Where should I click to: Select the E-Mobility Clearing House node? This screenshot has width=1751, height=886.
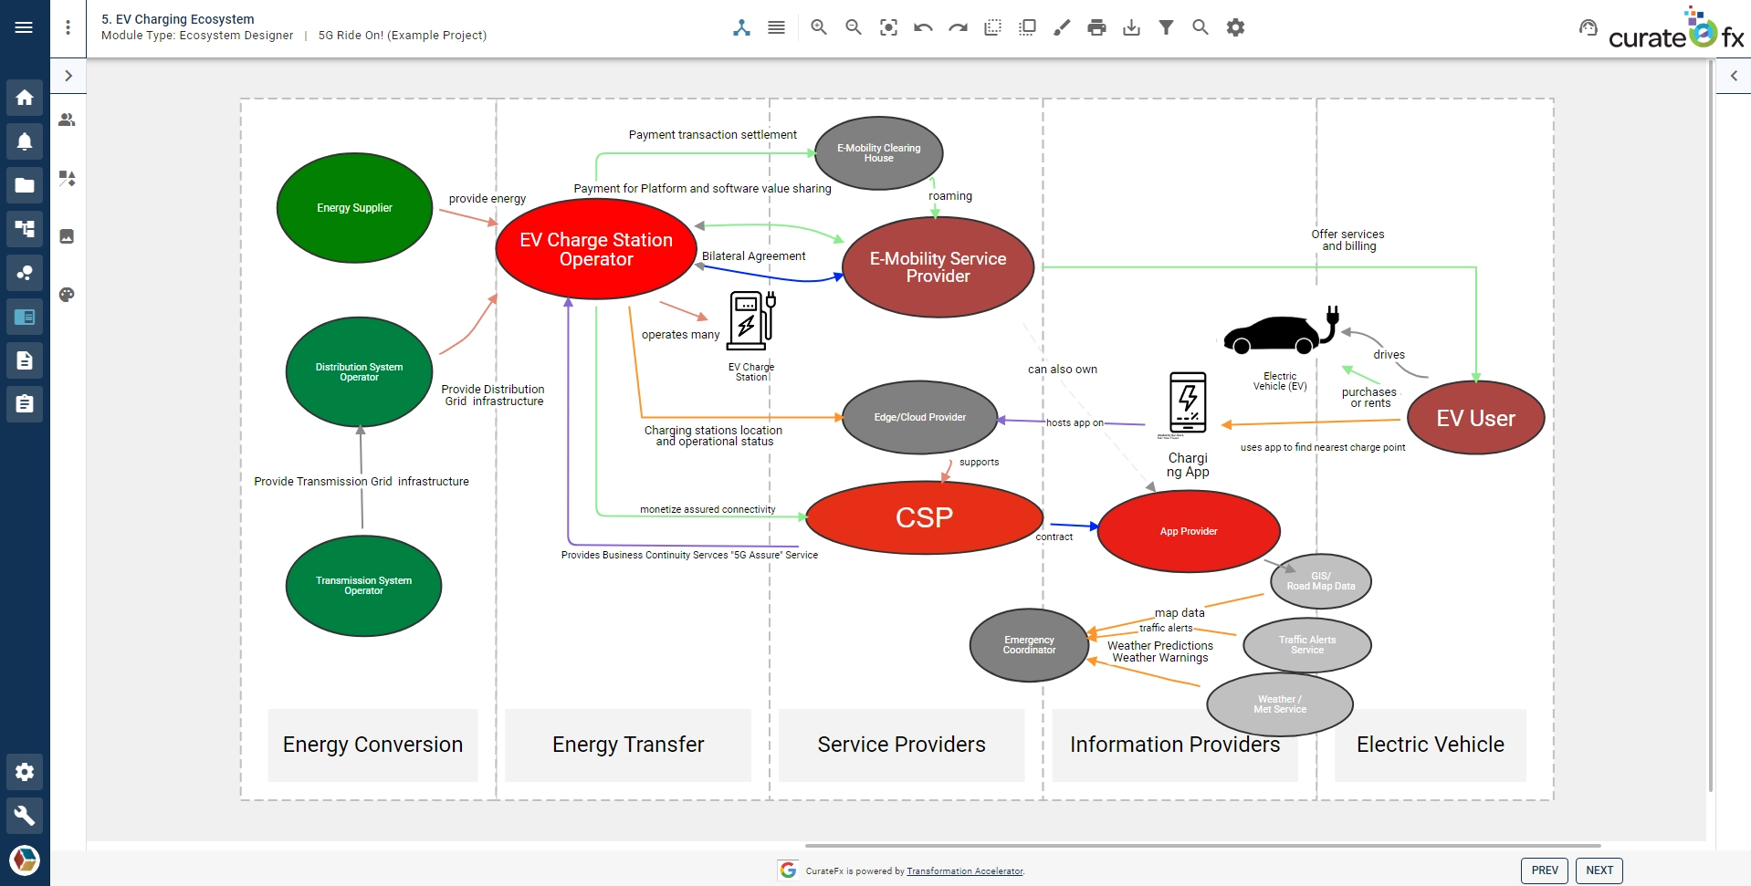878,153
